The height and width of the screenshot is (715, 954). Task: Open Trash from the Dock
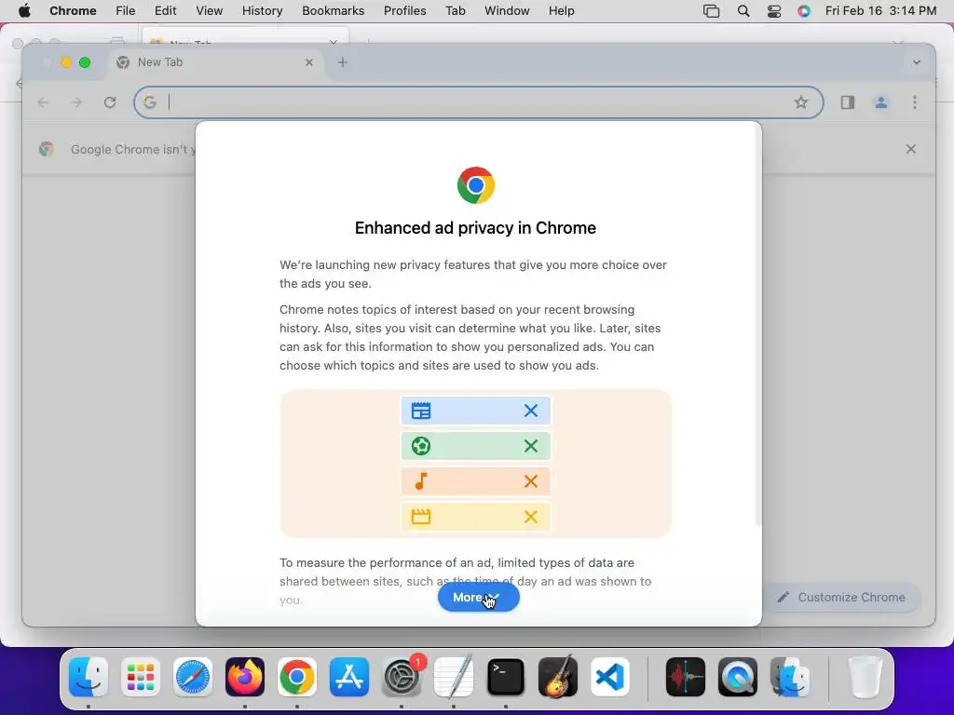865,677
